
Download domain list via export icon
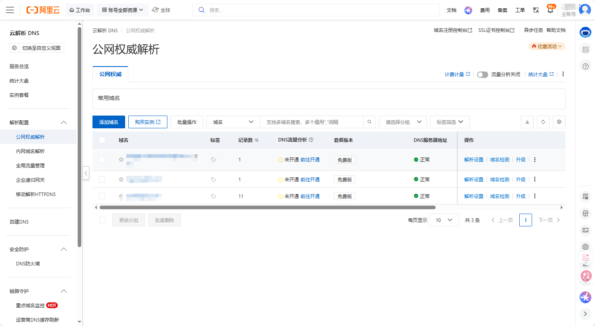(527, 122)
